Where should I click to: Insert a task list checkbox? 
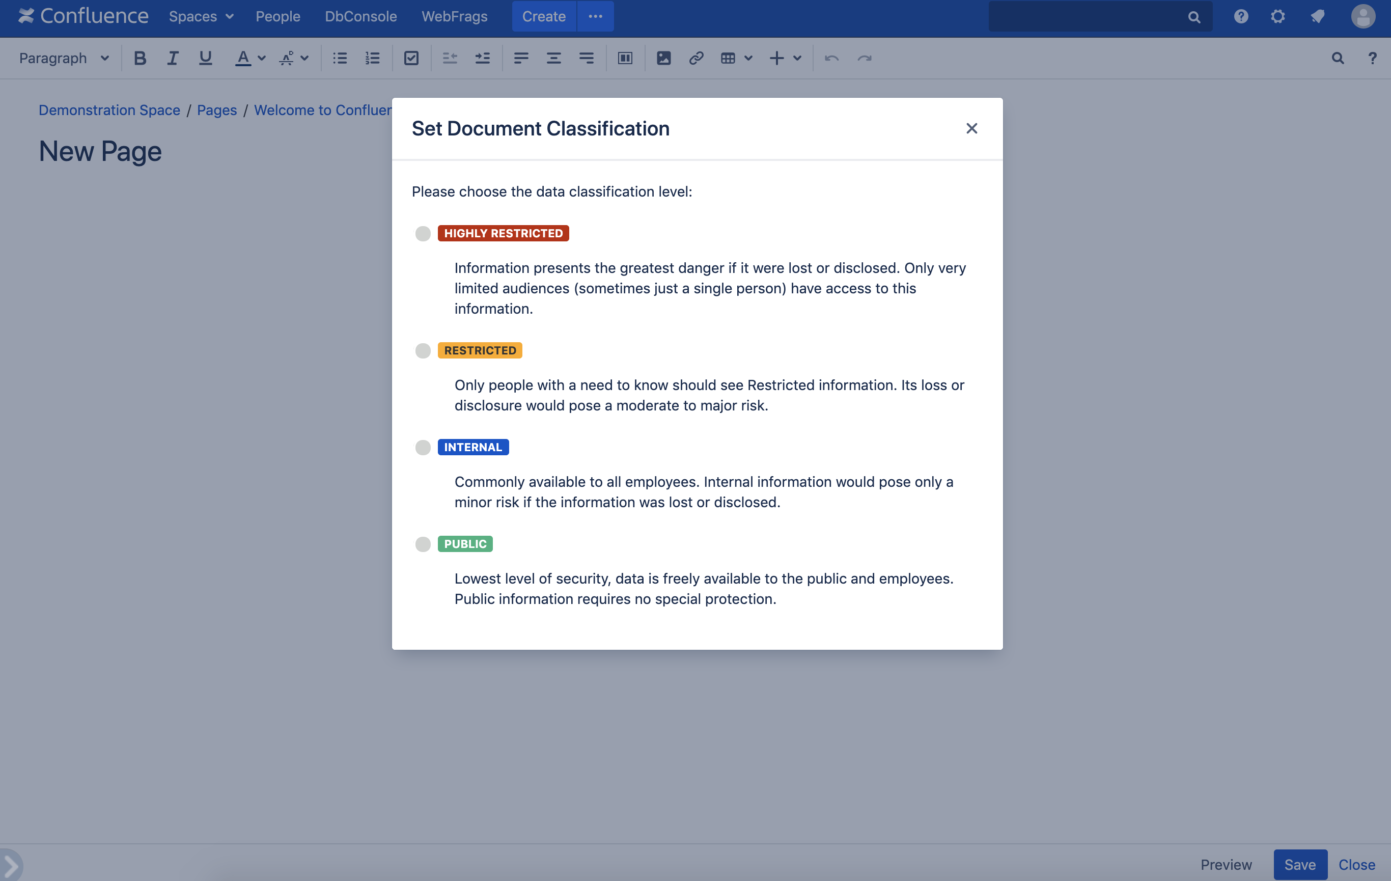point(411,59)
